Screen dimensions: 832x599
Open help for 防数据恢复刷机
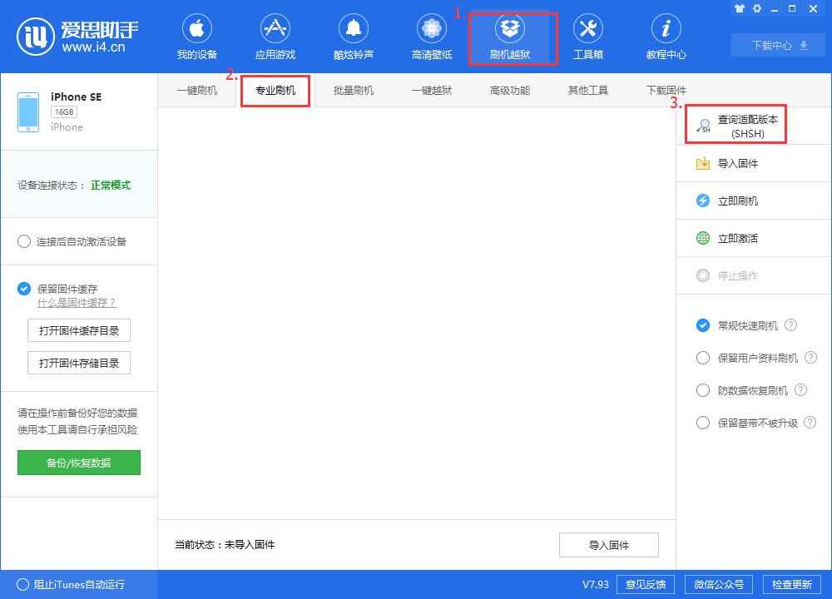pos(800,390)
